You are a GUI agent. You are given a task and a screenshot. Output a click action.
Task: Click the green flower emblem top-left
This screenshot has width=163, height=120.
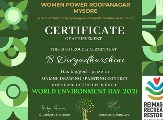click(13, 15)
